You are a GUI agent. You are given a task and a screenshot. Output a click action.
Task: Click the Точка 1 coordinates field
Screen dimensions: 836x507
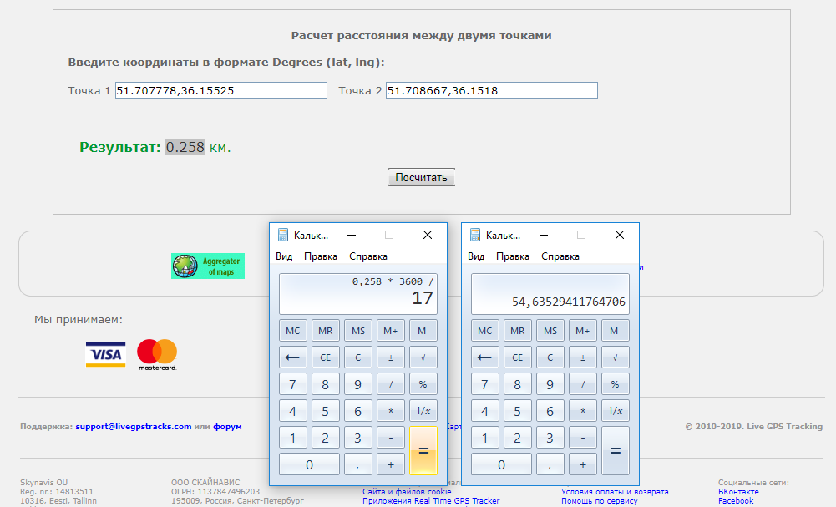click(x=221, y=90)
